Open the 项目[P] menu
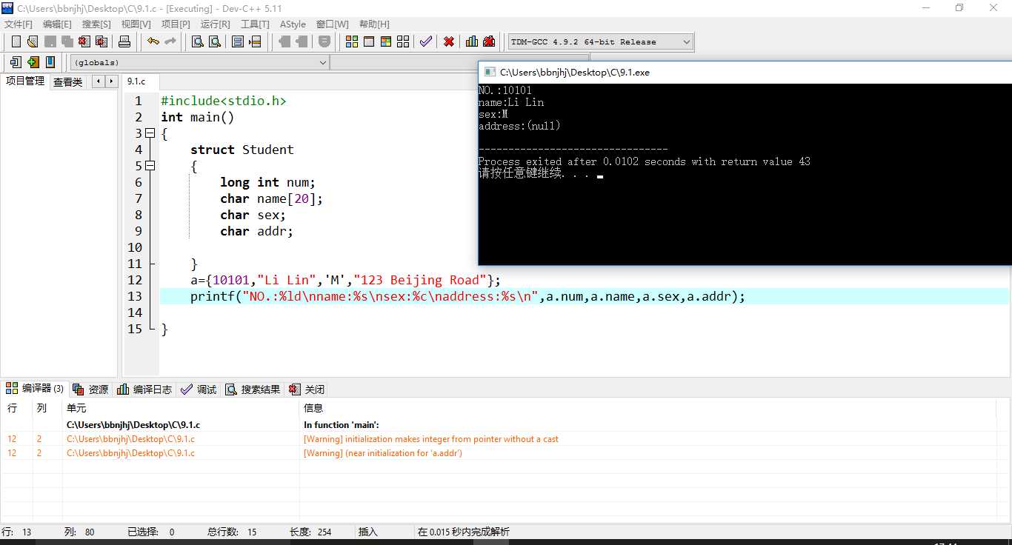Screen dimensions: 1012x545 coord(176,24)
